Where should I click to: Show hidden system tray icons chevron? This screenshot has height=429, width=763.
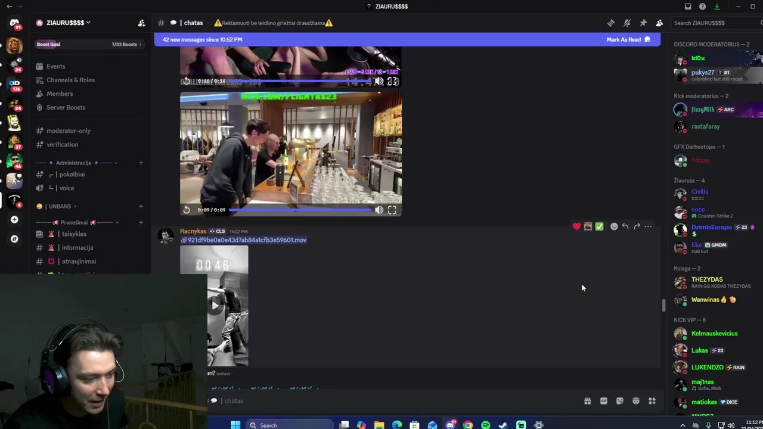(x=683, y=425)
